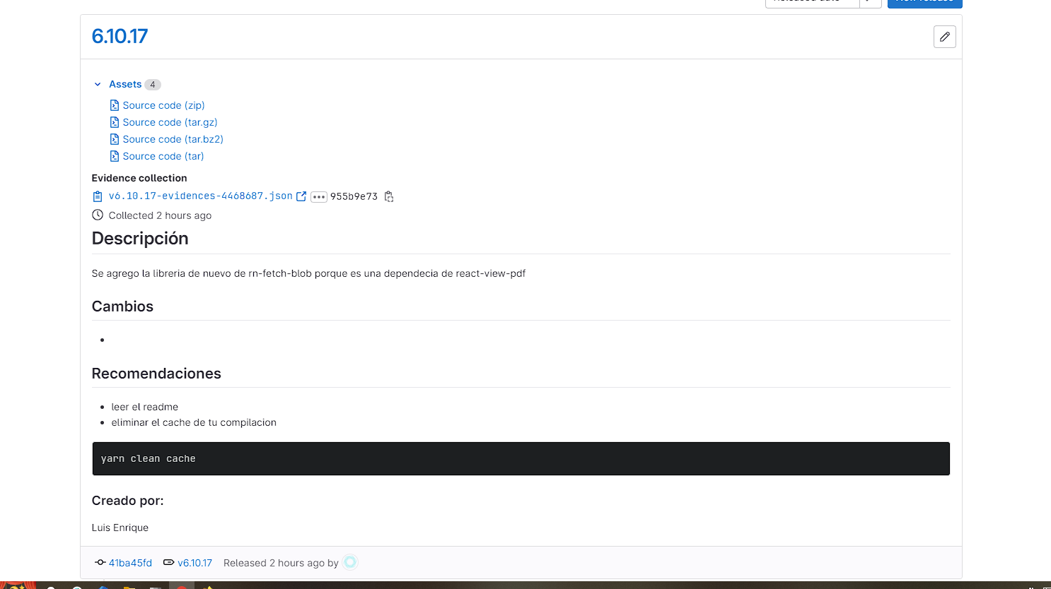The height and width of the screenshot is (589, 1051).
Task: Click the file icon beside Source code (zip)
Action: [x=115, y=105]
